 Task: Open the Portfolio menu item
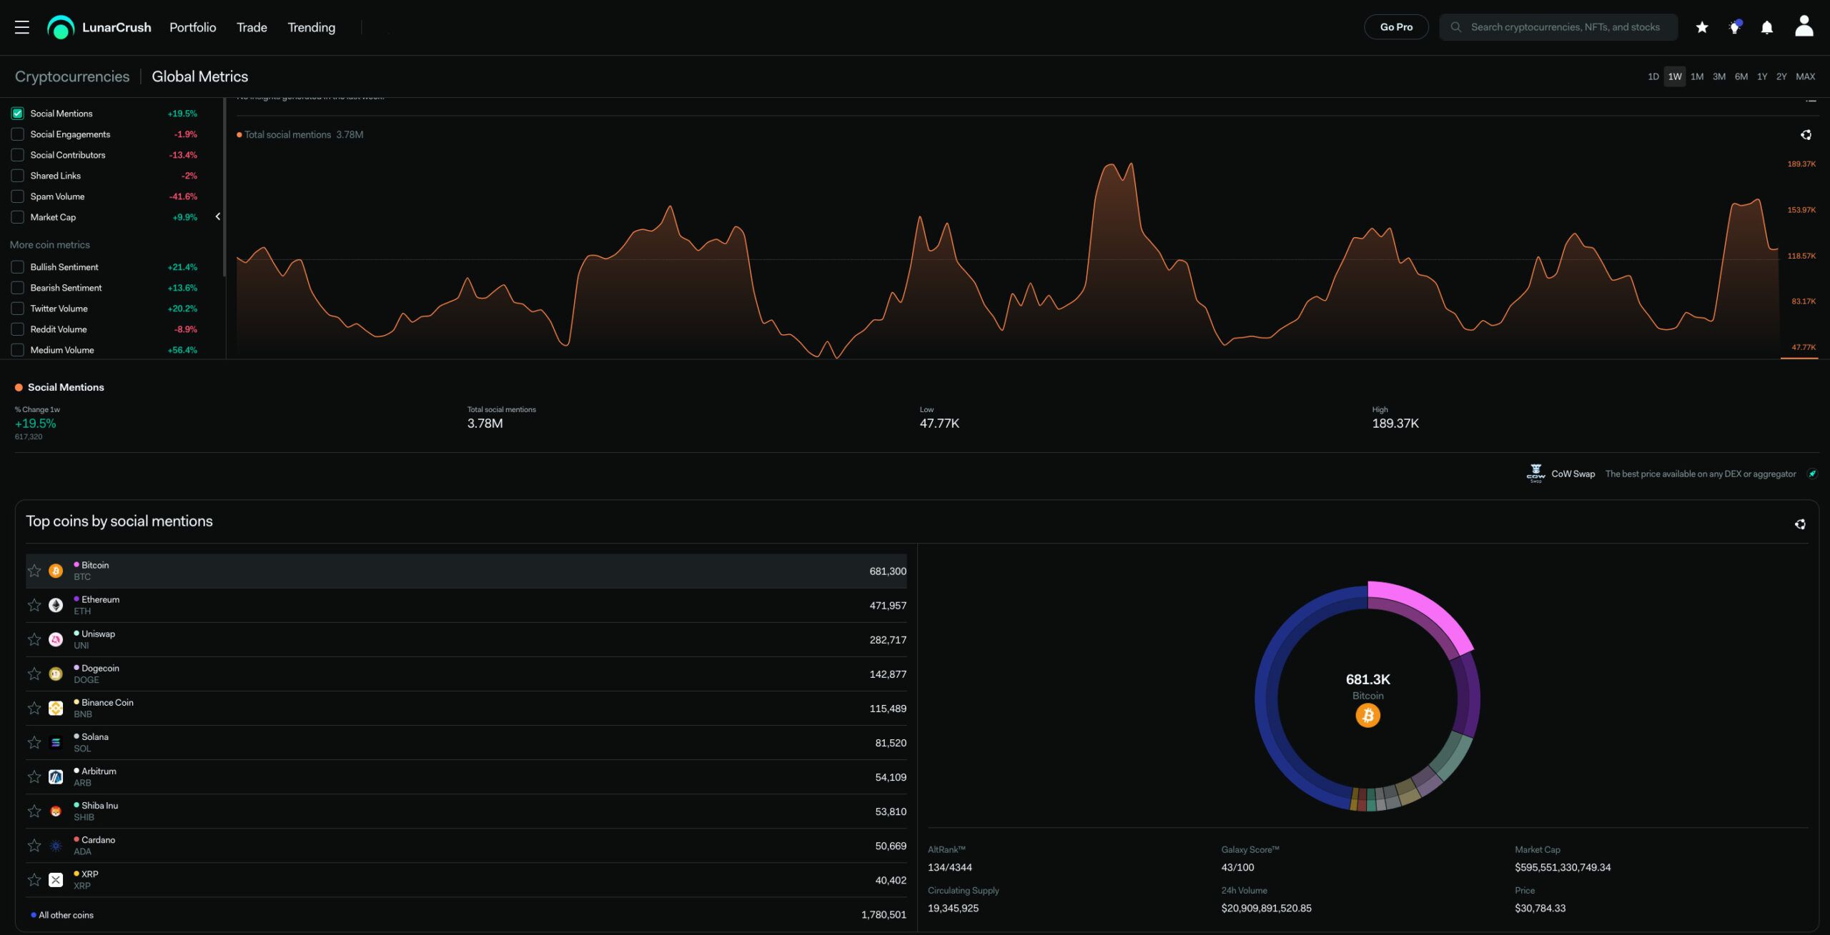click(x=192, y=27)
